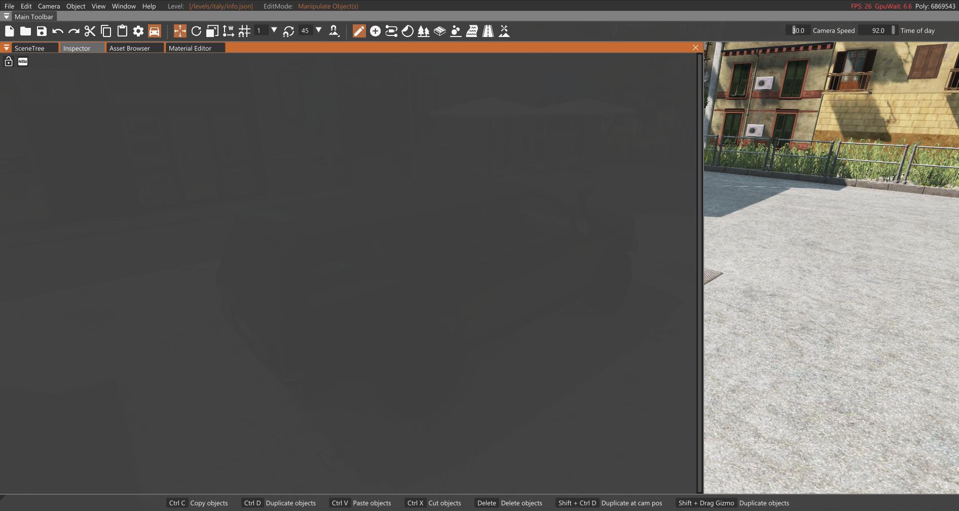Open the Help menu
Image resolution: width=959 pixels, height=511 pixels.
(x=149, y=6)
